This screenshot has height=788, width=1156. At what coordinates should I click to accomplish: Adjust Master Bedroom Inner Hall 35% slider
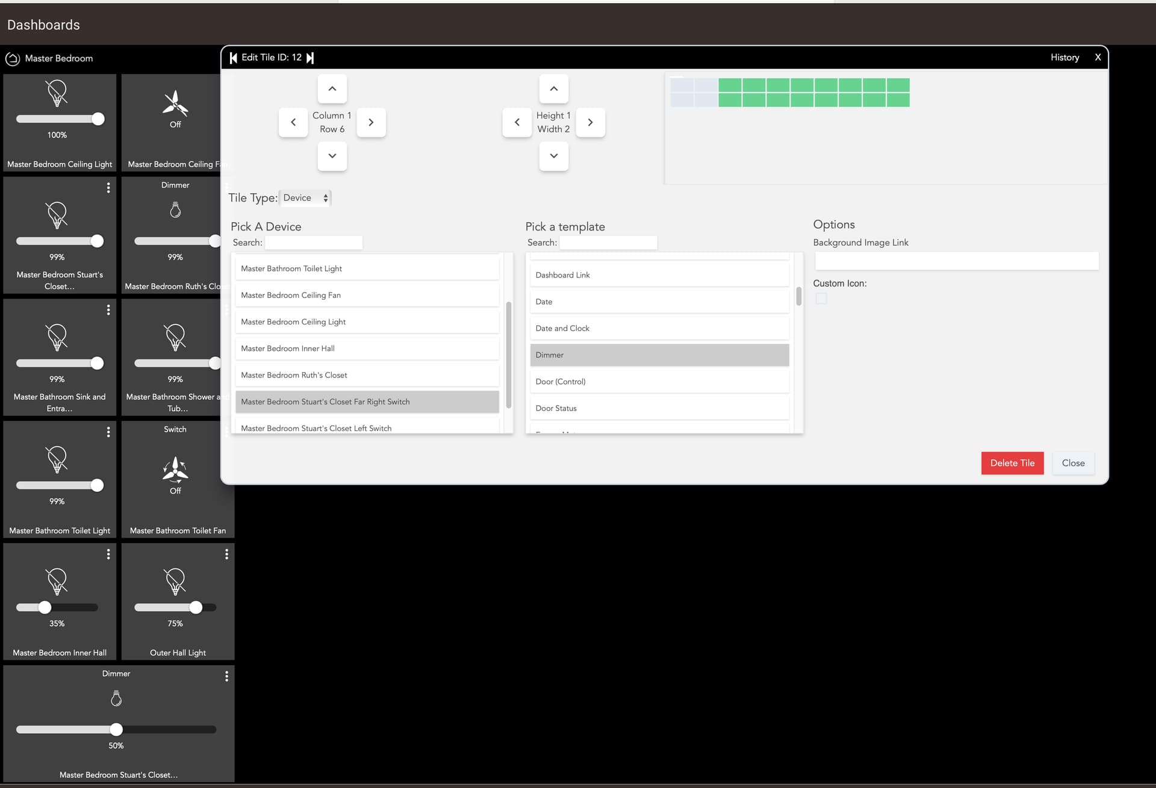[x=57, y=607]
